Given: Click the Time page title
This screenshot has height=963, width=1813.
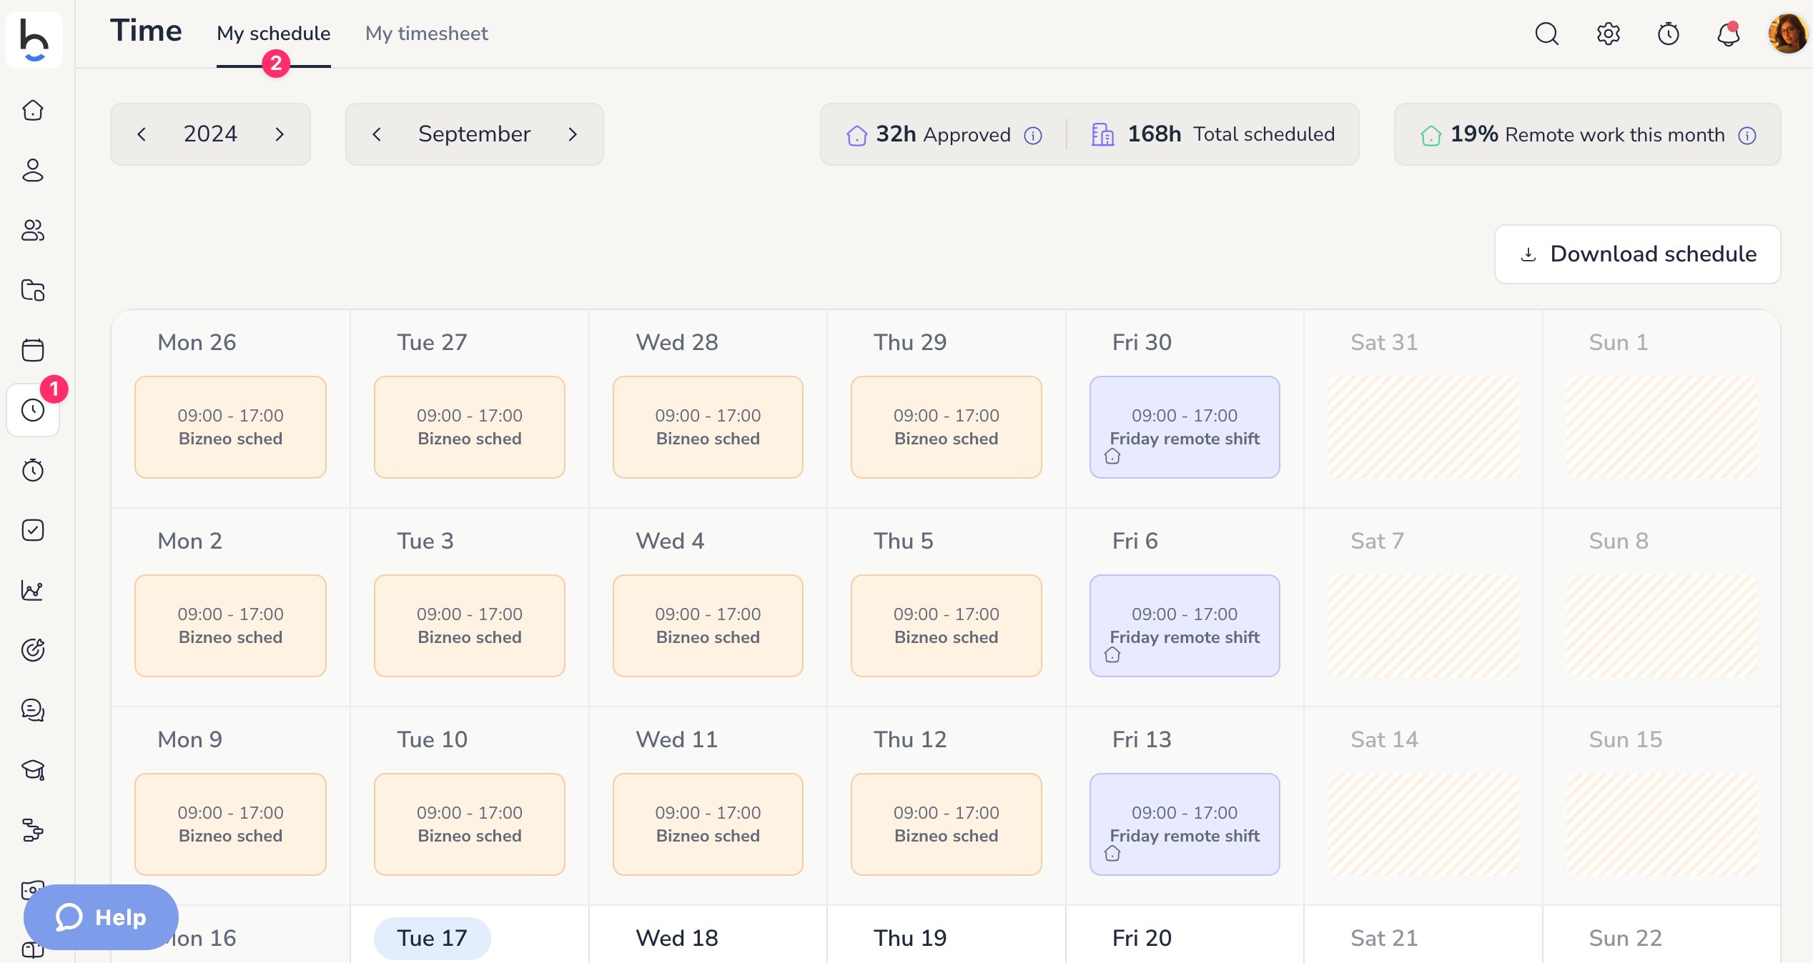Looking at the screenshot, I should (146, 31).
